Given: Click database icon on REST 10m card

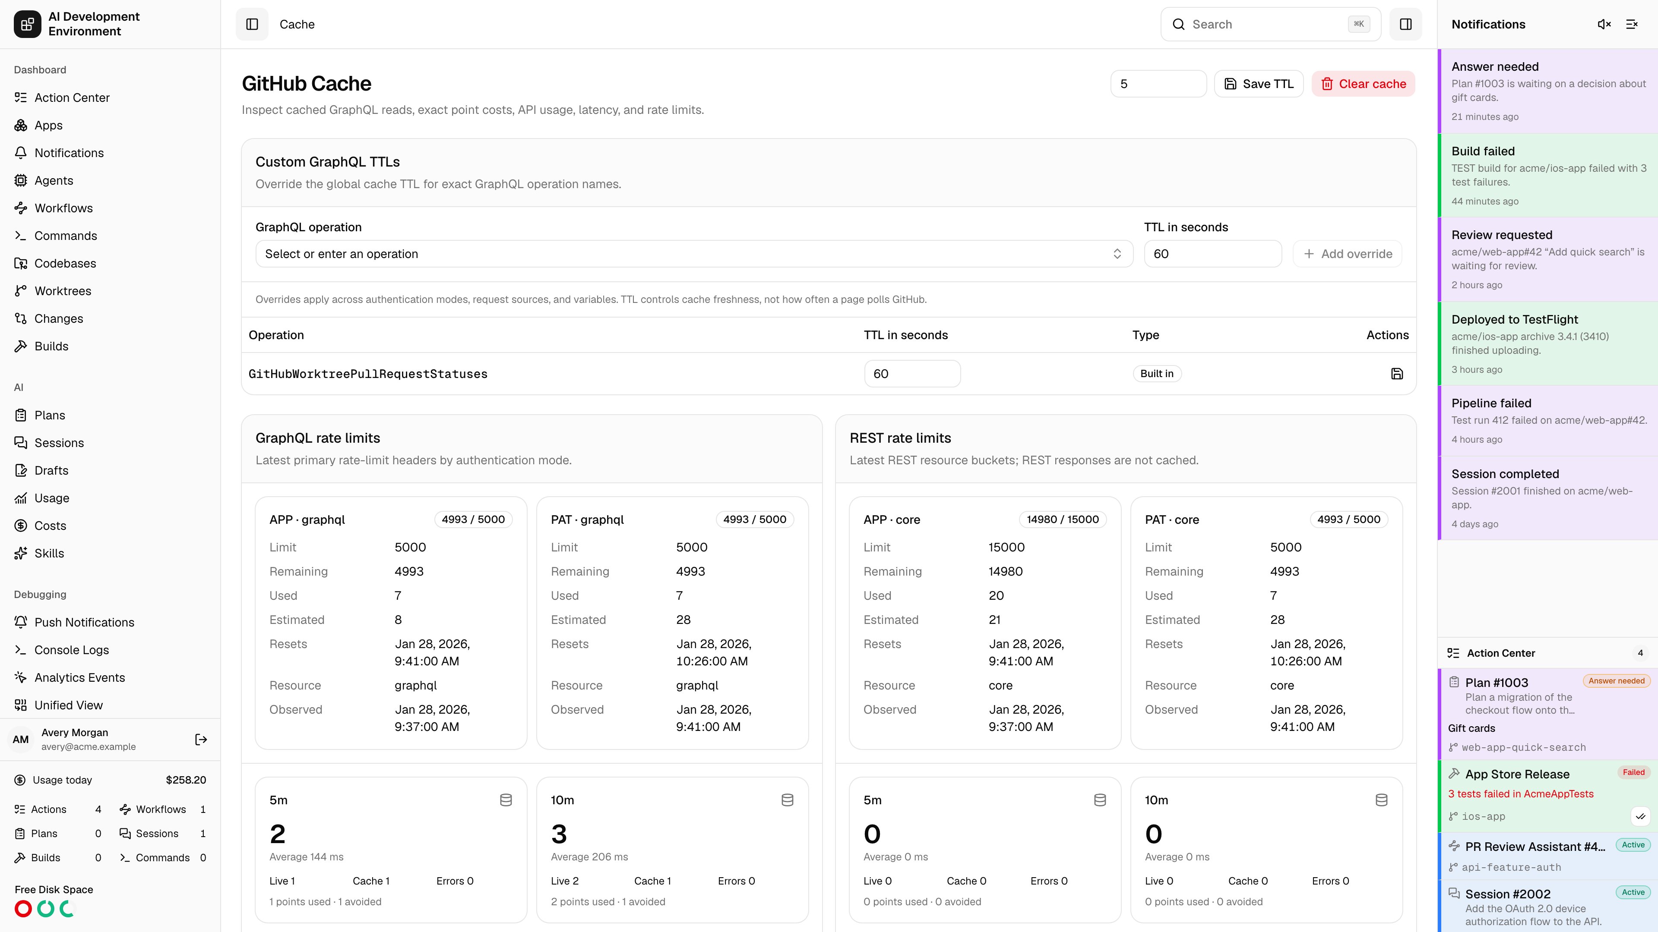Looking at the screenshot, I should coord(1381,800).
